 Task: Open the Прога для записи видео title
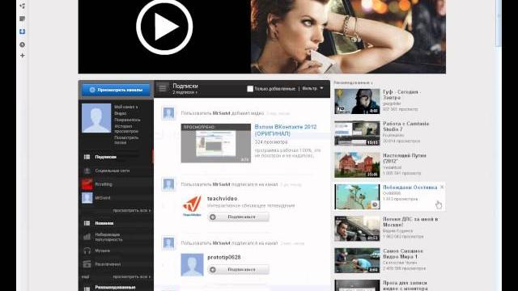405,285
